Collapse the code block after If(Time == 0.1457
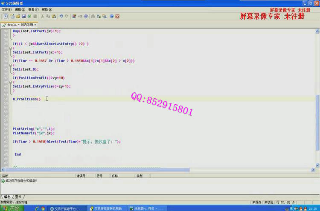Image resolution: width=320 pixels, height=211 pixels. click(11, 65)
